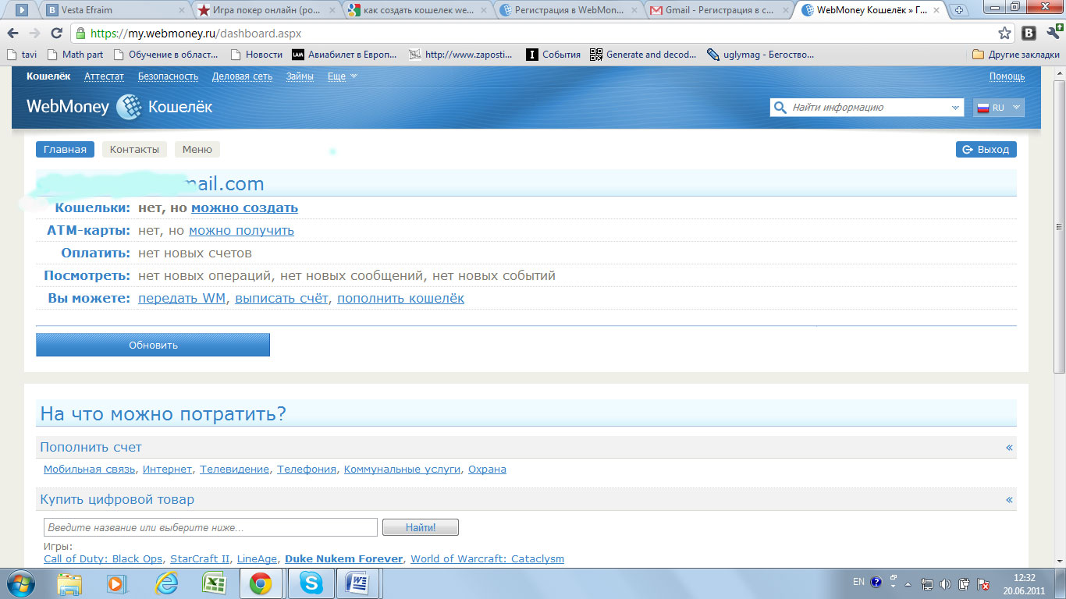The image size is (1066, 599).
Task: Click the WebMoney Кошелёк logo
Action: [119, 107]
